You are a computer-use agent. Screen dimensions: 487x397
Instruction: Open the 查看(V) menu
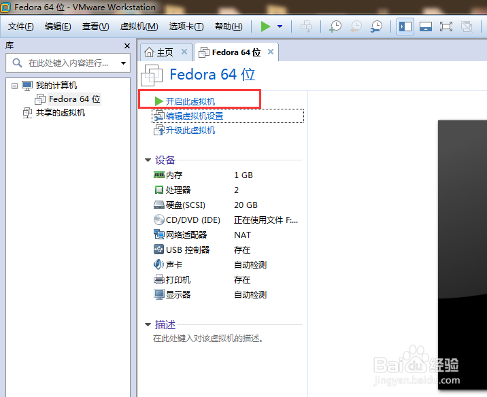(x=96, y=27)
